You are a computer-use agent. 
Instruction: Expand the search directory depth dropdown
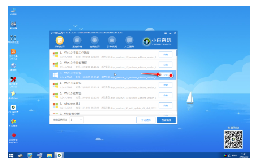coord(76,120)
